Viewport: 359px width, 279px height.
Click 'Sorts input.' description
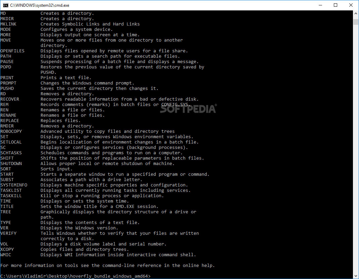point(57,169)
